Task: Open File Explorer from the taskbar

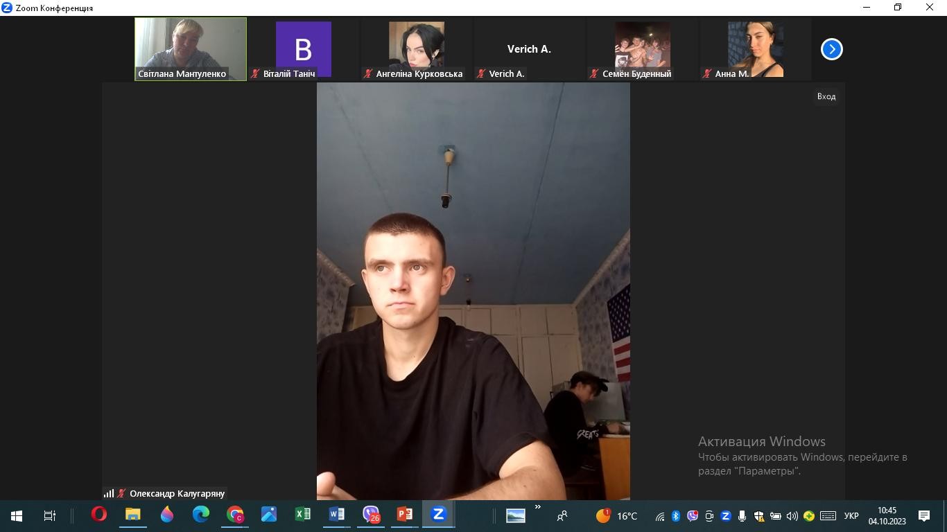Action: (132, 515)
